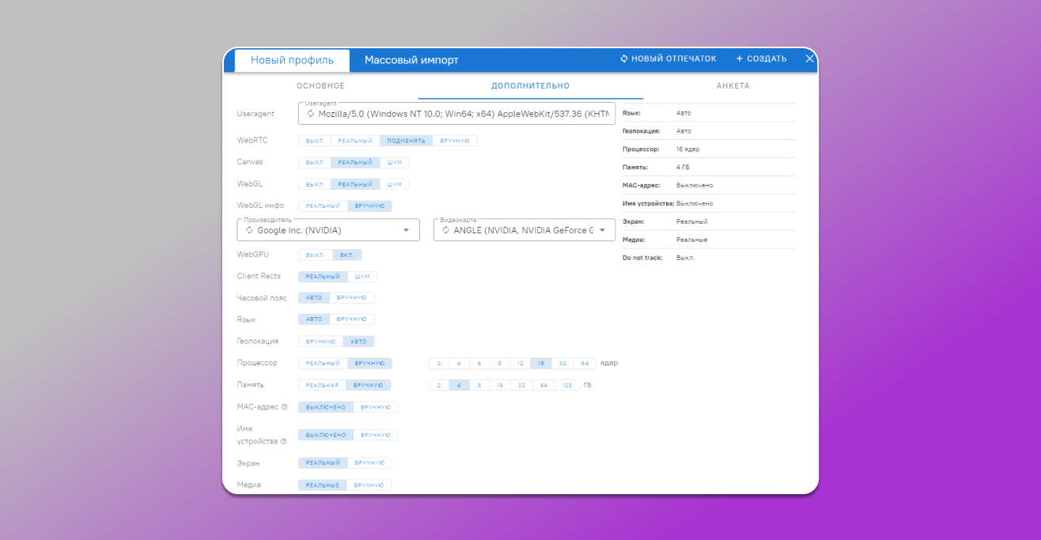Click the НОВЫЙ ОТПЕЧАТОК button

tap(668, 59)
